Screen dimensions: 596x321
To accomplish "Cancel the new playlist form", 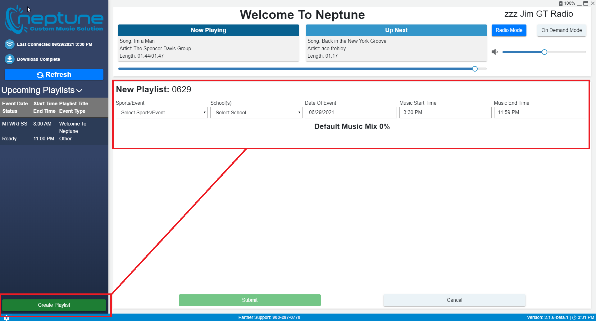I will point(454,300).
